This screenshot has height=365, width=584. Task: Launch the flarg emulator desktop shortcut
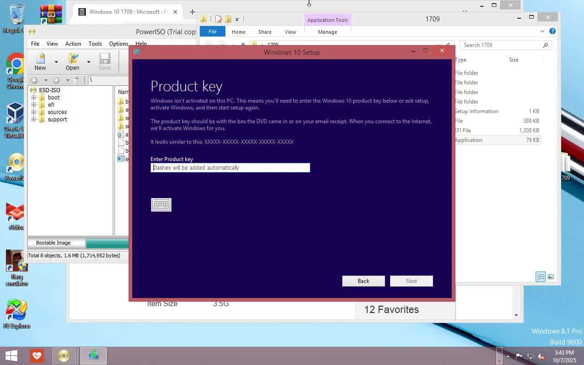click(16, 268)
